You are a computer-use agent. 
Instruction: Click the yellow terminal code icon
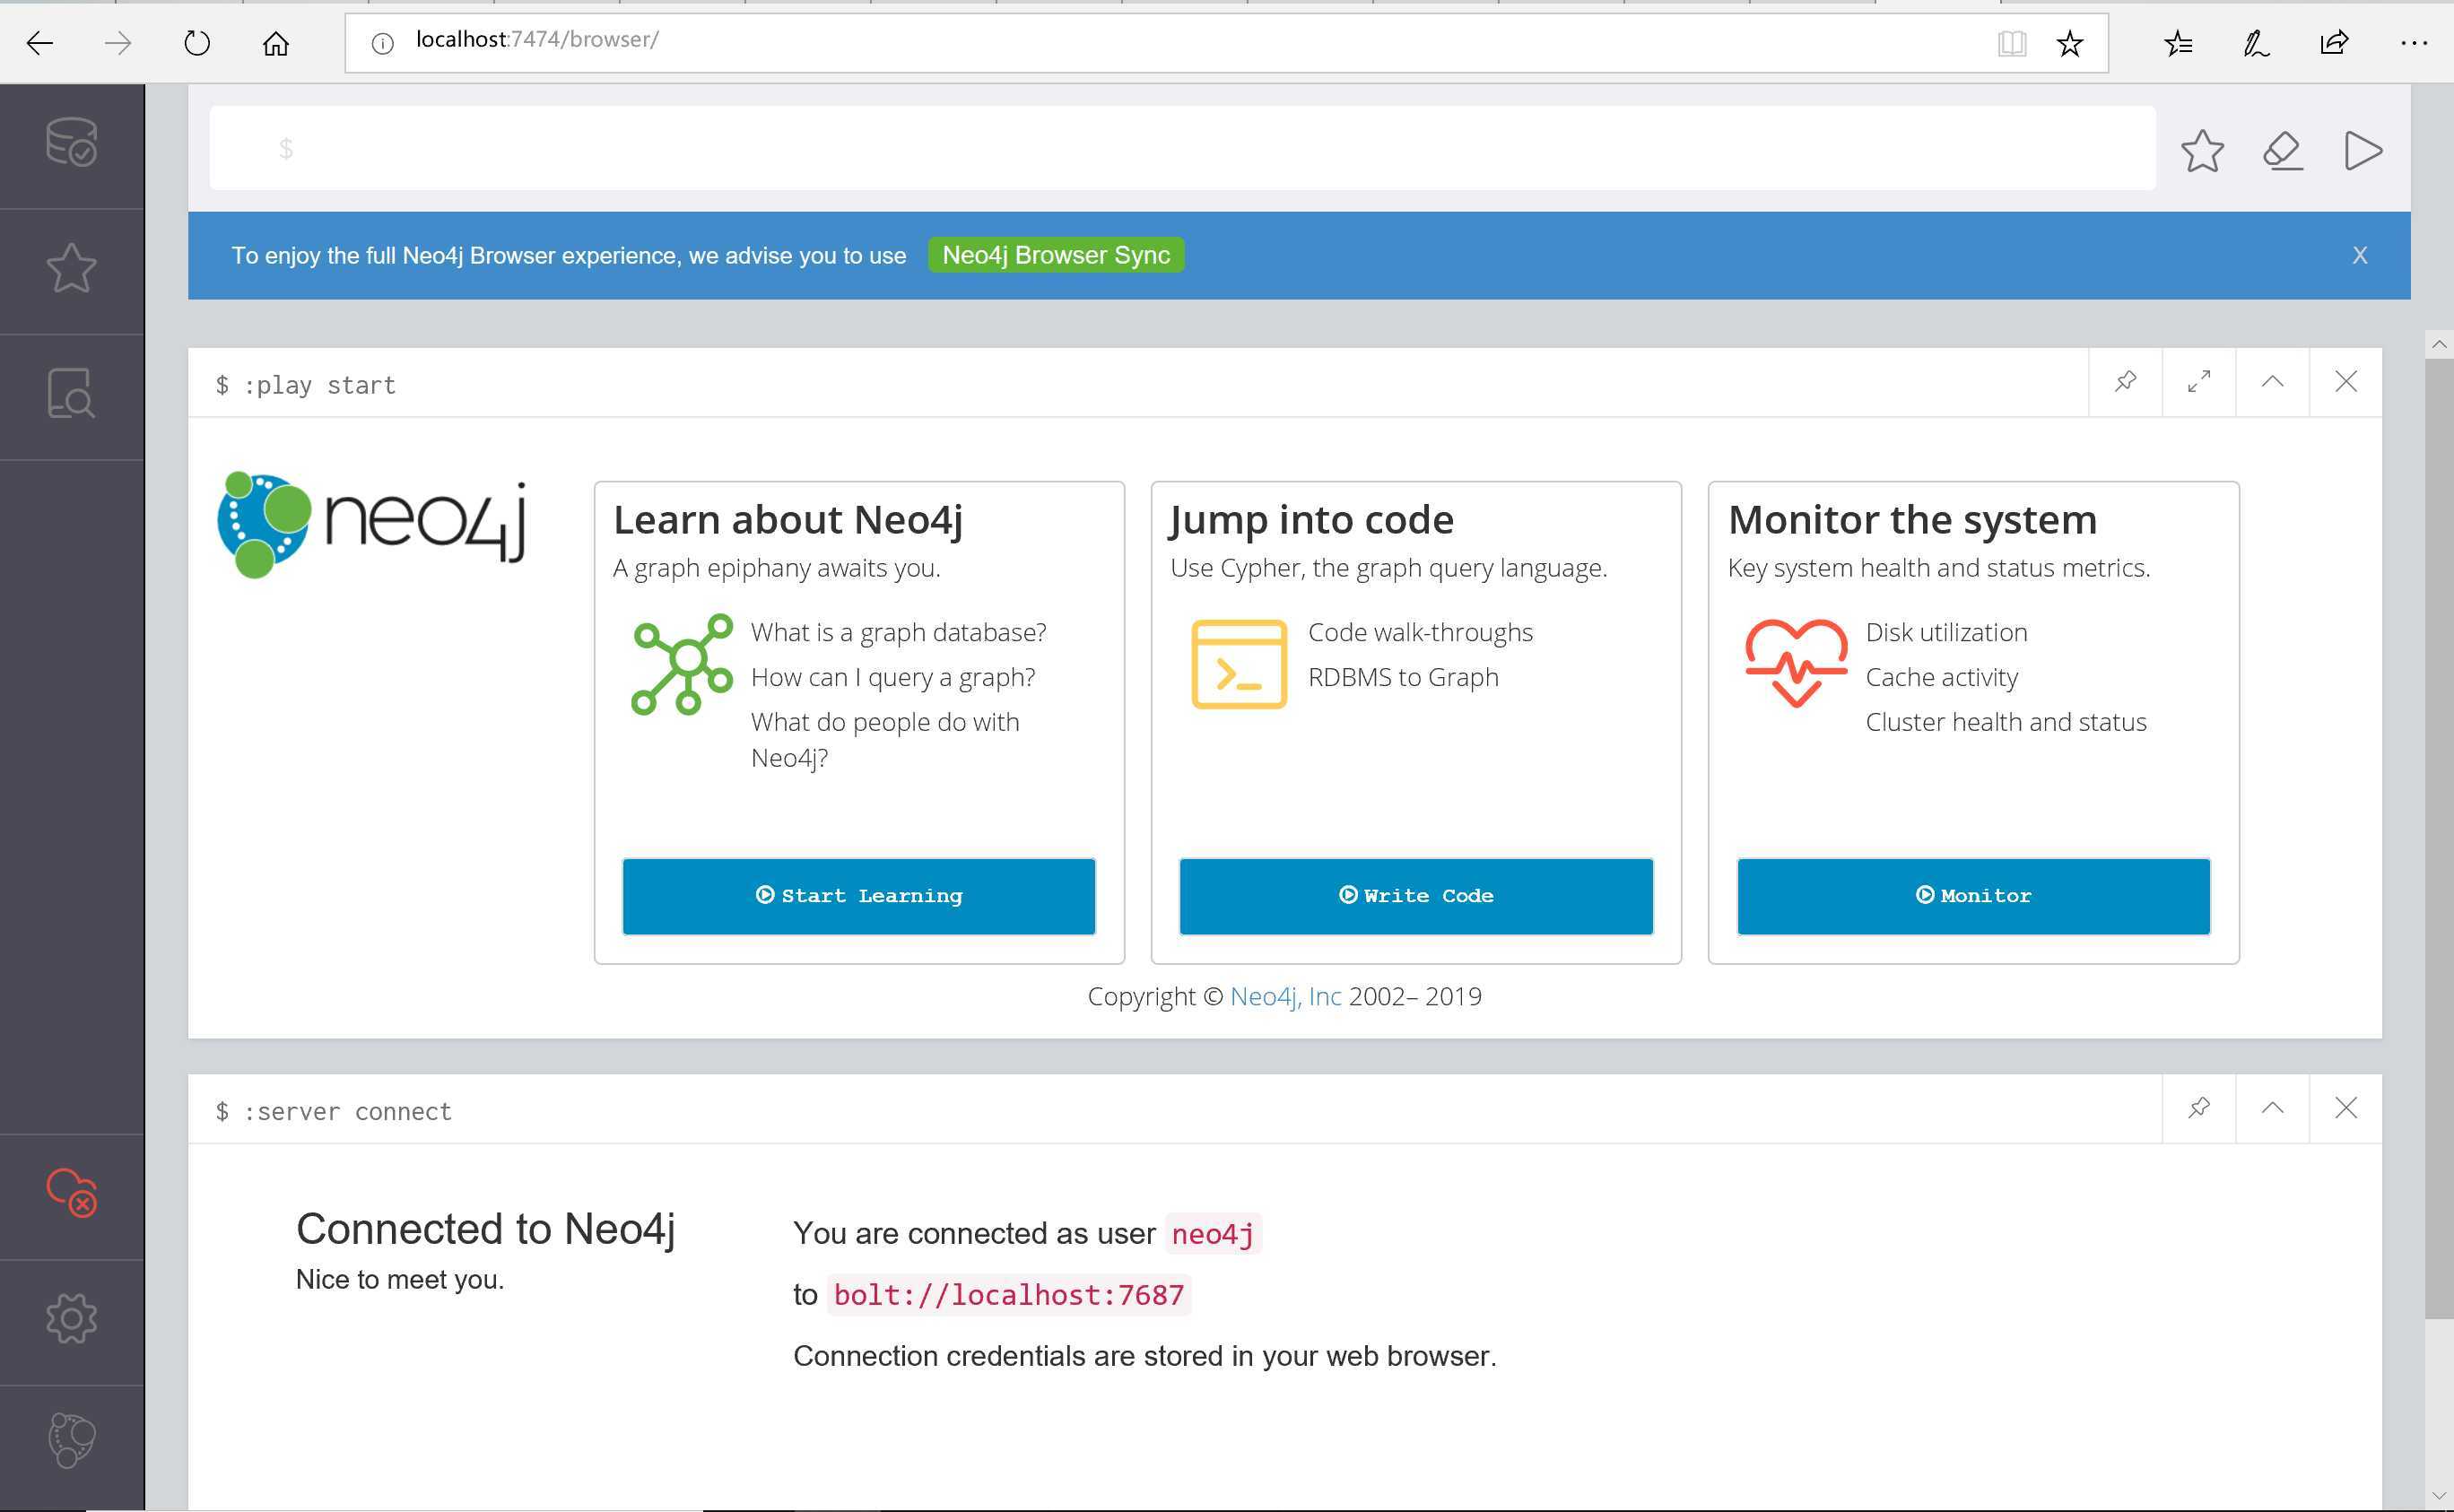point(1238,664)
